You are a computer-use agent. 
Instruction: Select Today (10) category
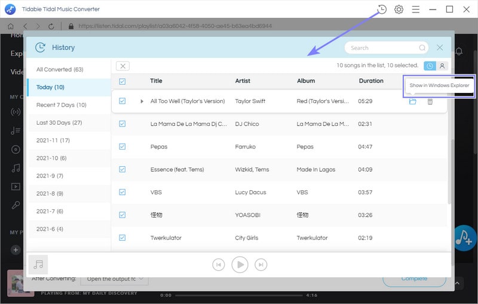pos(69,87)
